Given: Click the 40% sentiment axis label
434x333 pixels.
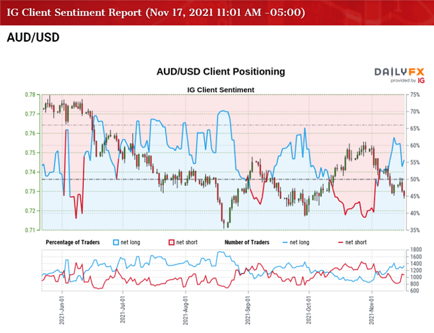Looking at the screenshot, I should click(415, 213).
